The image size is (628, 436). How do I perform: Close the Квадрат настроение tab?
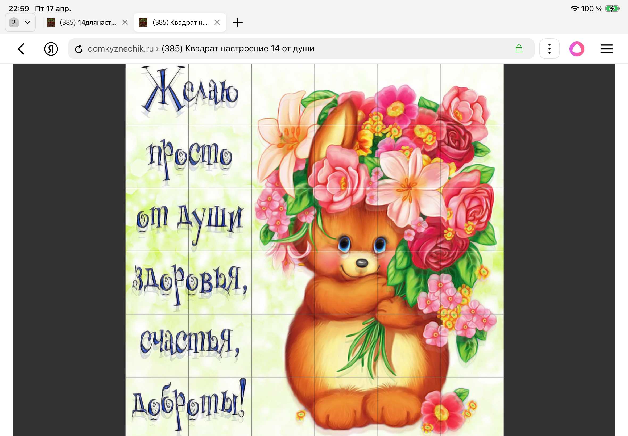click(217, 22)
